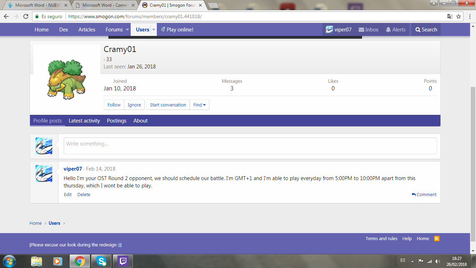Open Alerts bell in the navigation bar
Screen dimensions: 476x268
pos(396,30)
